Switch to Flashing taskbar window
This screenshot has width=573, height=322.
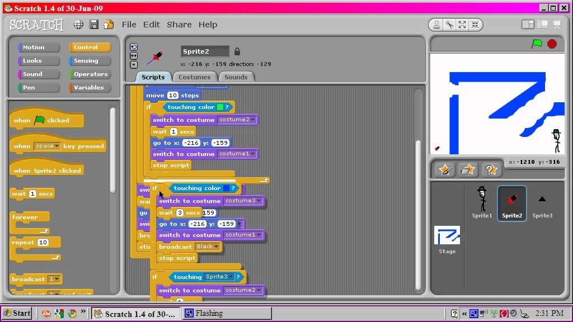(227, 313)
